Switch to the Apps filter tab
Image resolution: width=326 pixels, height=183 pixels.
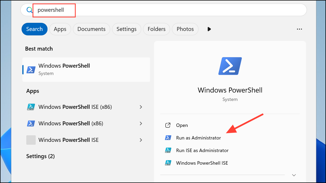[60, 29]
